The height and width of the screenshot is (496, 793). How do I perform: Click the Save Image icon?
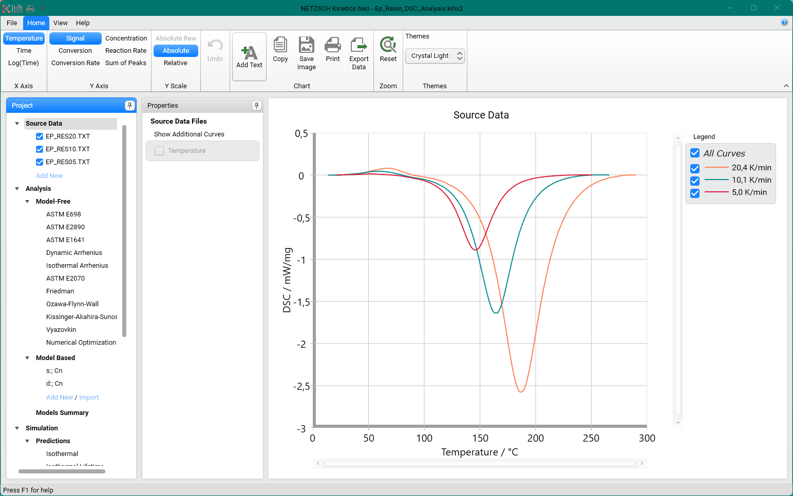point(307,45)
